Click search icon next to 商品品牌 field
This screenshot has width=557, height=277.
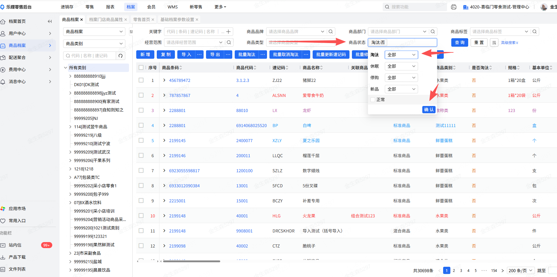[331, 32]
